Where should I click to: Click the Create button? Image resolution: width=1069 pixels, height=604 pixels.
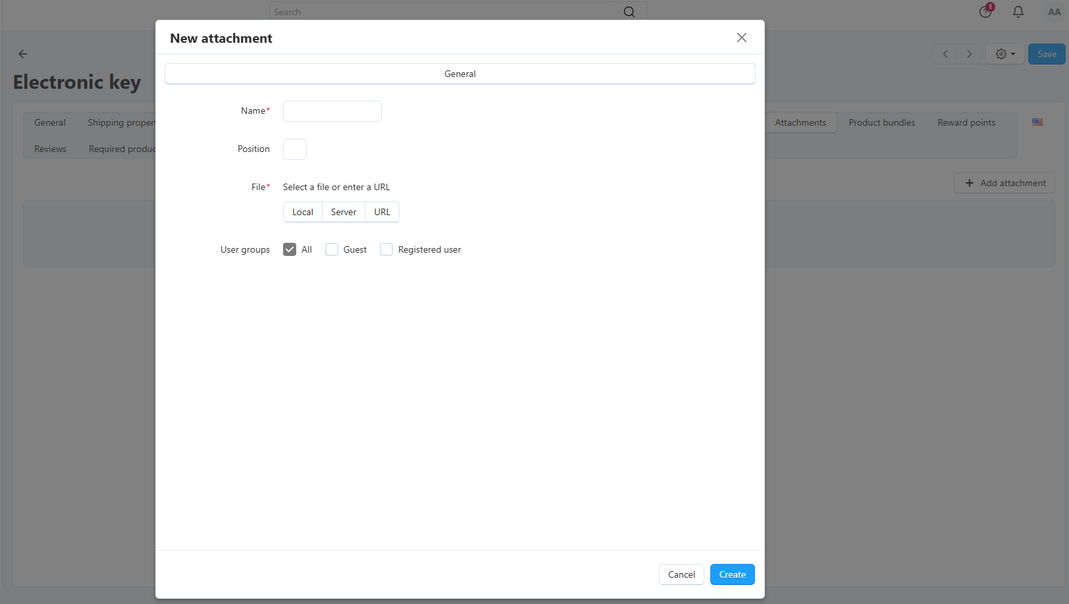tap(733, 574)
